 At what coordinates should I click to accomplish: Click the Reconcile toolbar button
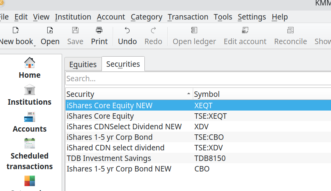tap(290, 36)
